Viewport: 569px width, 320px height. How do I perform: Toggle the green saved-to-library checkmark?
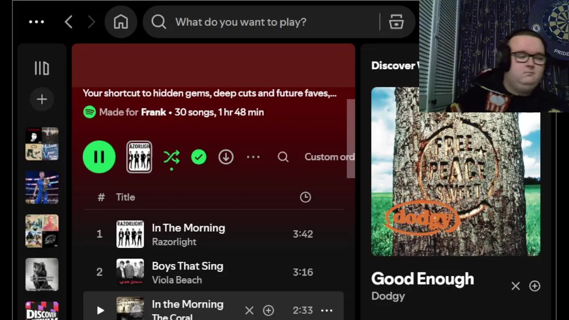coord(199,157)
